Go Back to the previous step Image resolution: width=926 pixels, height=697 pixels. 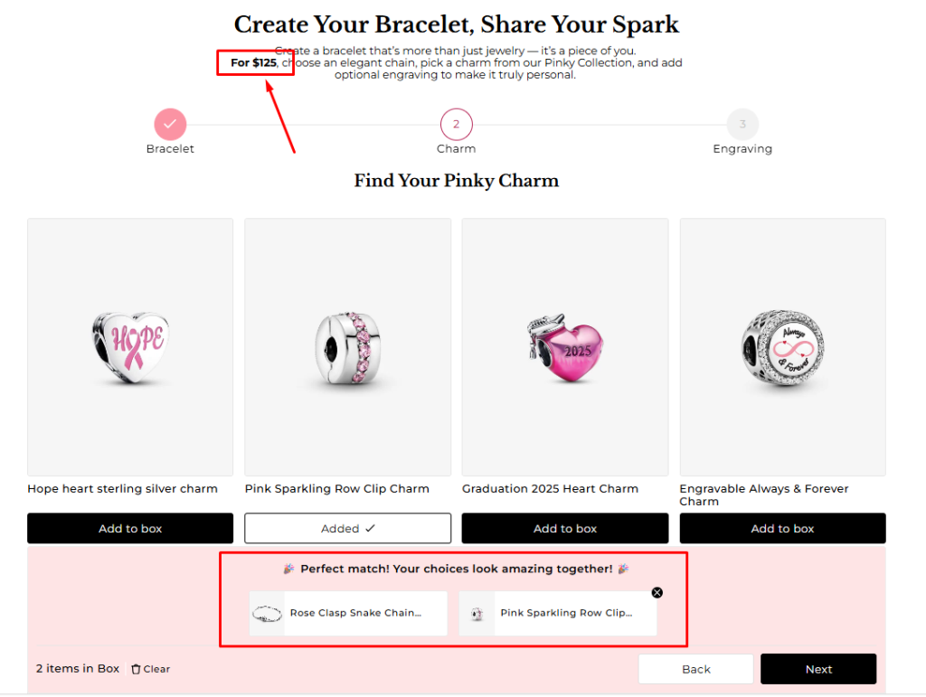(x=695, y=669)
